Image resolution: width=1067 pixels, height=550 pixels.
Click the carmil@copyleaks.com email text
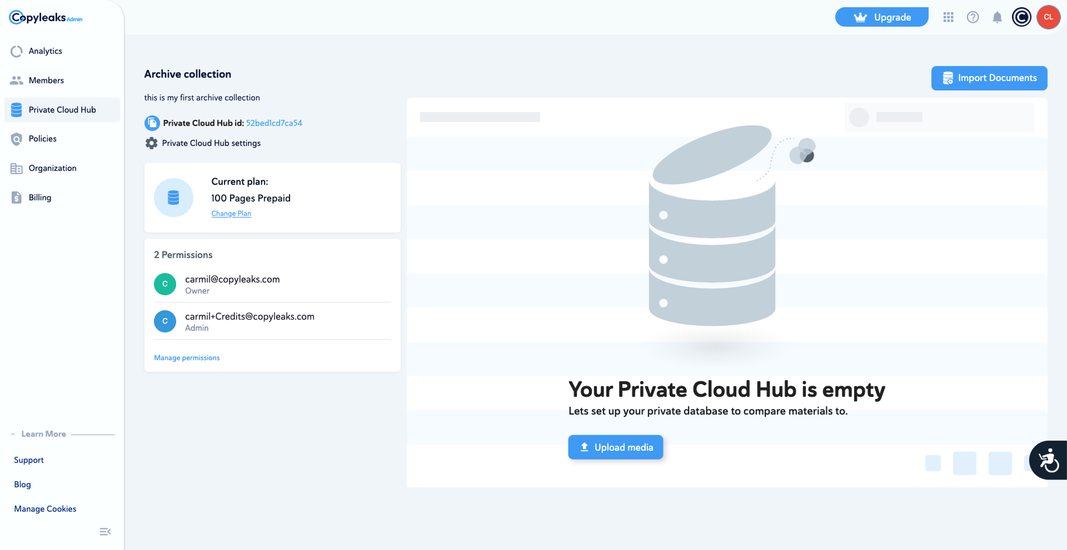pos(232,279)
